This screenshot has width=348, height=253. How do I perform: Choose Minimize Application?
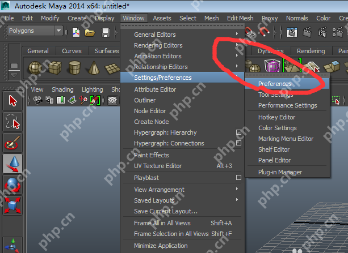point(182,246)
